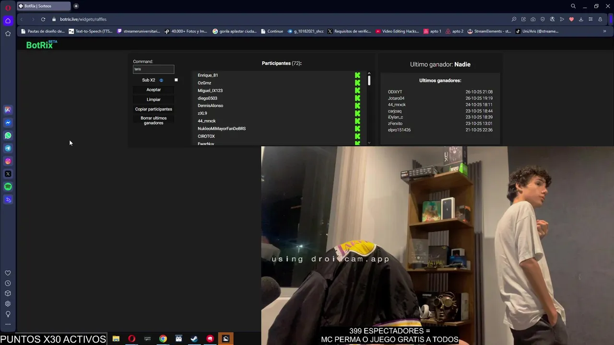Toggle the Sub X2 checkbox
This screenshot has width=614, height=345.
[176, 80]
